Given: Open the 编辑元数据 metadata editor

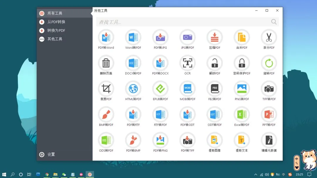Looking at the screenshot, I should click(x=269, y=142).
